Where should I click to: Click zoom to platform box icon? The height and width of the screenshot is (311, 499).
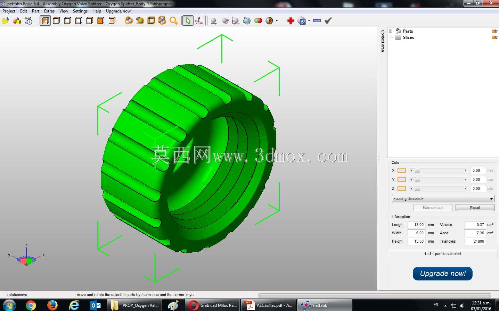(151, 21)
